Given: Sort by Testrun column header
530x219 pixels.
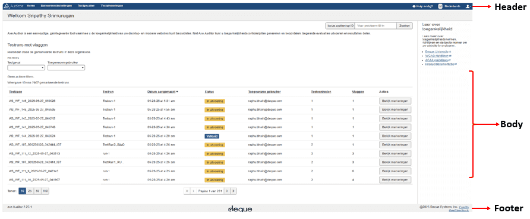Looking at the screenshot, I should (x=108, y=92).
